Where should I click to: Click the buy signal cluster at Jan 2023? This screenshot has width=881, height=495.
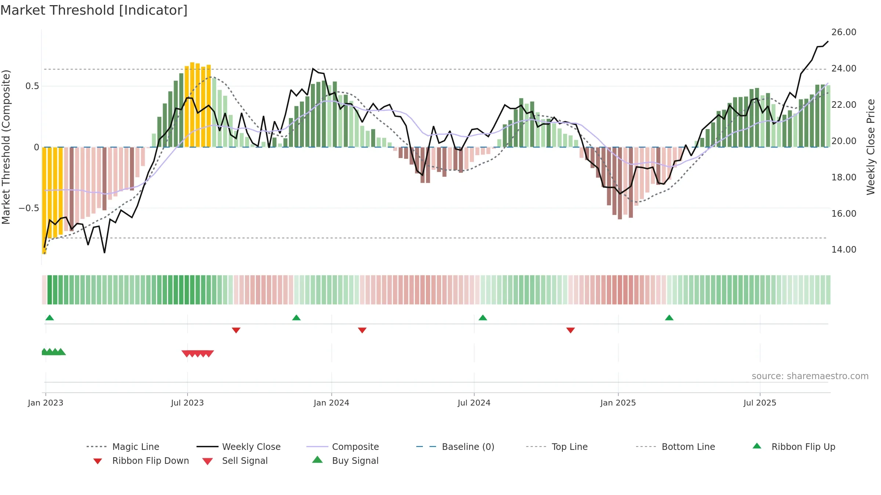54,352
